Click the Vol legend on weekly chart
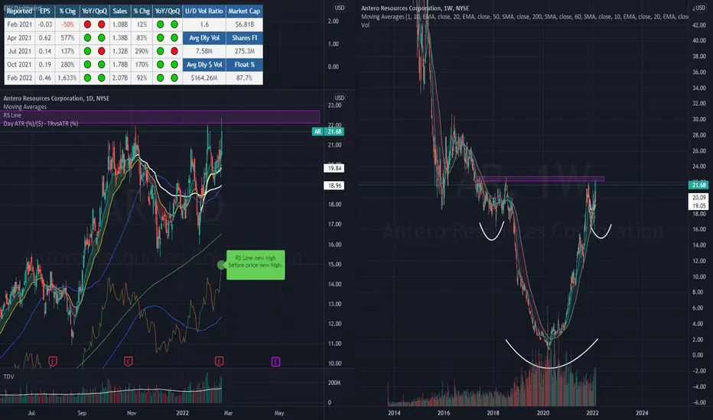The image size is (713, 420). coord(365,25)
